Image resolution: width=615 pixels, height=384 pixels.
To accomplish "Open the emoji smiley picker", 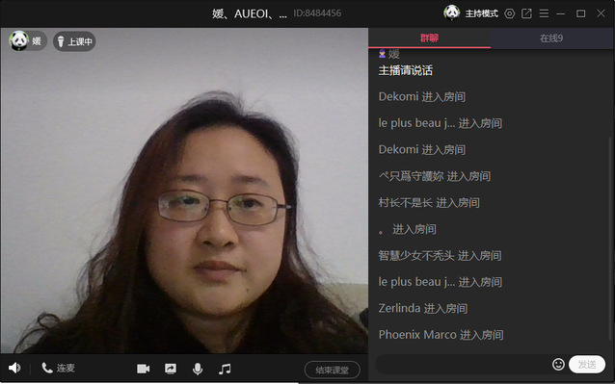I will [558, 365].
